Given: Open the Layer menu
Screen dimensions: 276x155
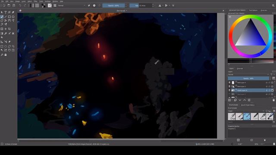Looking at the screenshot, I should [x=24, y=1].
